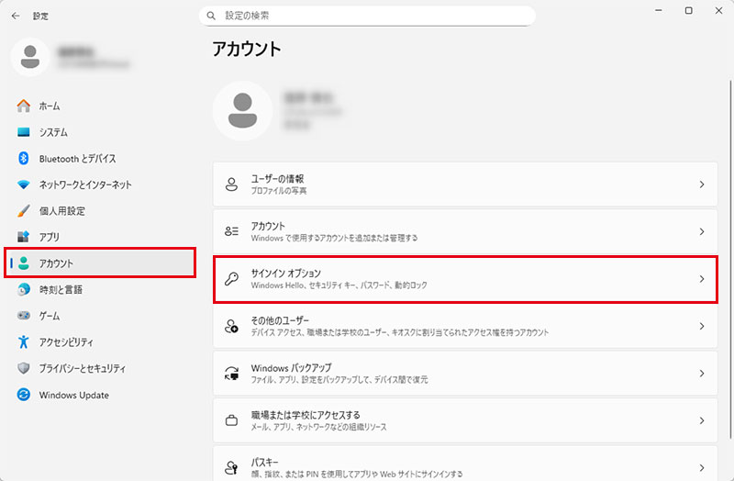The image size is (734, 481).
Task: Expand ユーザーの情報 via its chevron
Action: pyautogui.click(x=702, y=185)
